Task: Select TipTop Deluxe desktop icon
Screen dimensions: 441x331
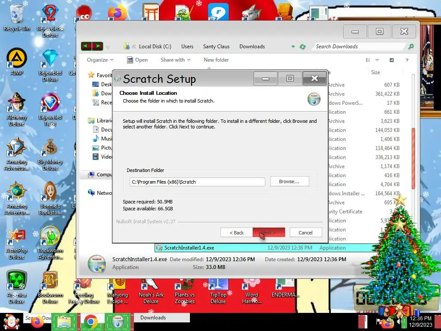Action: tap(218, 292)
